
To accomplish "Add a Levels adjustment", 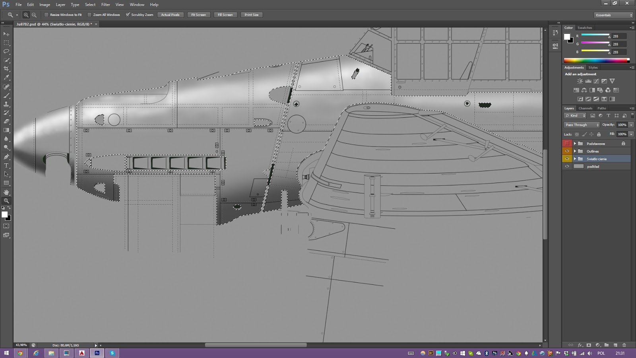I will 588,81.
